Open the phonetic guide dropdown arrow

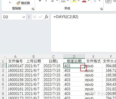tap(100, 1)
